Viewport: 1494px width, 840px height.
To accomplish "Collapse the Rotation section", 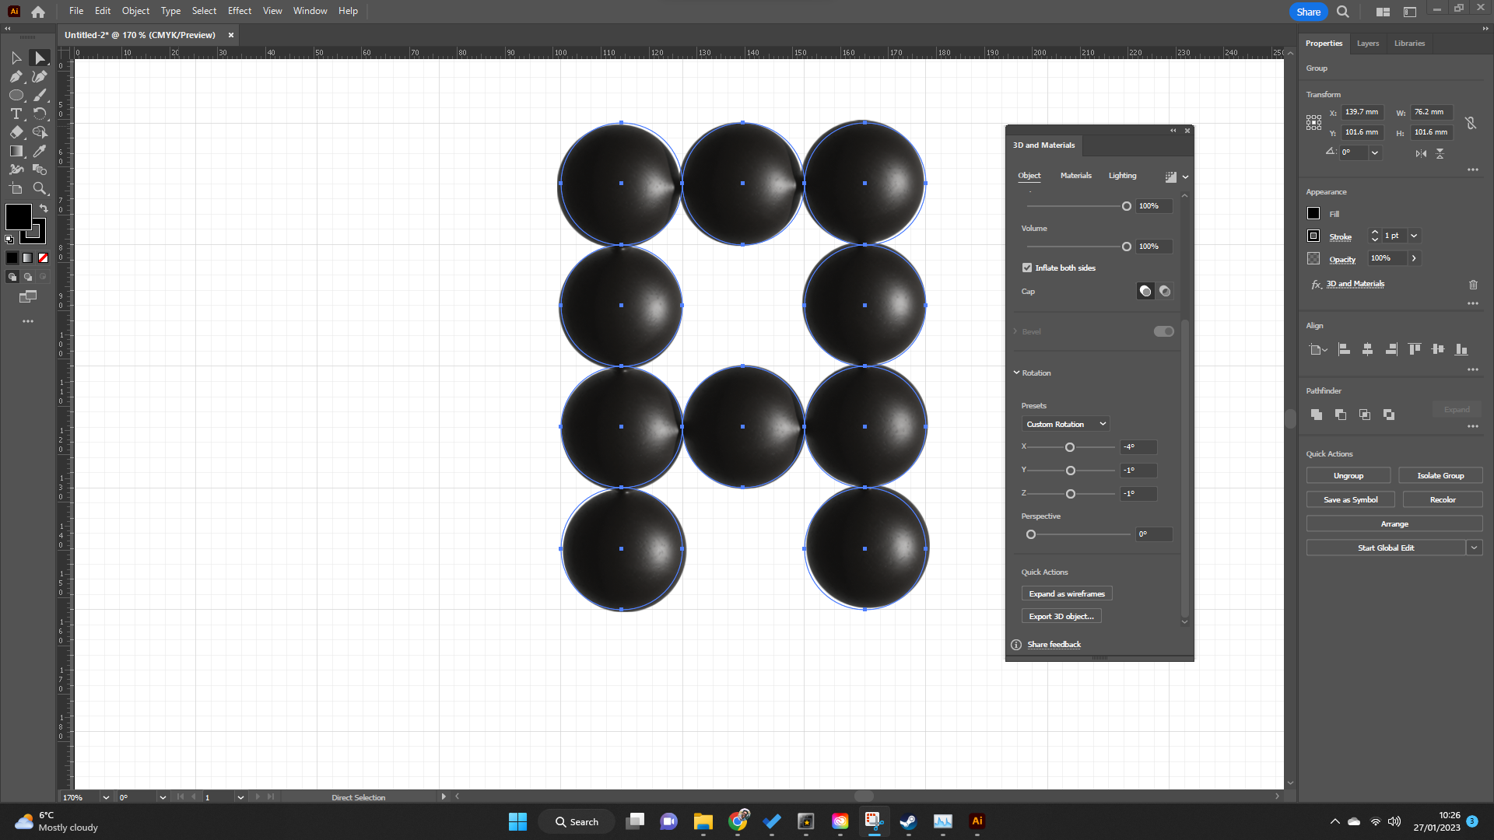I will [x=1016, y=373].
